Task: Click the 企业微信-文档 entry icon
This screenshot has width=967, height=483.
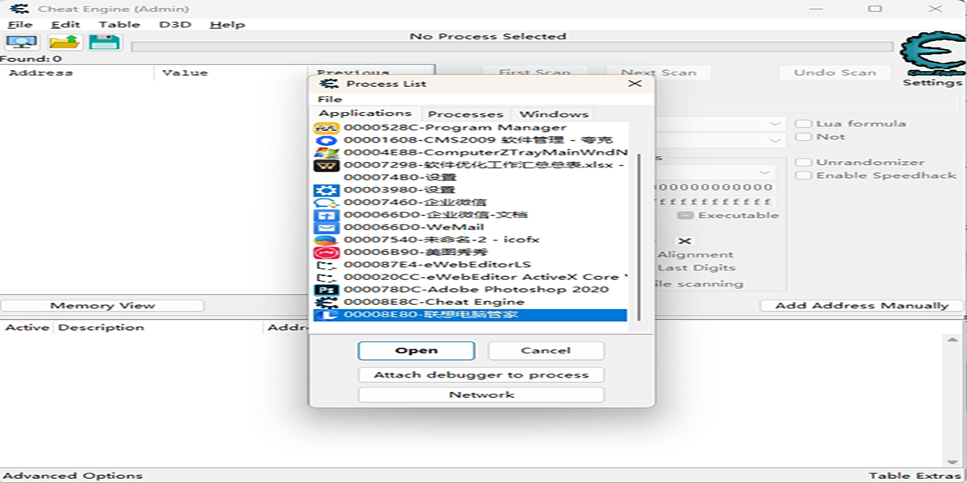Action: (x=326, y=215)
